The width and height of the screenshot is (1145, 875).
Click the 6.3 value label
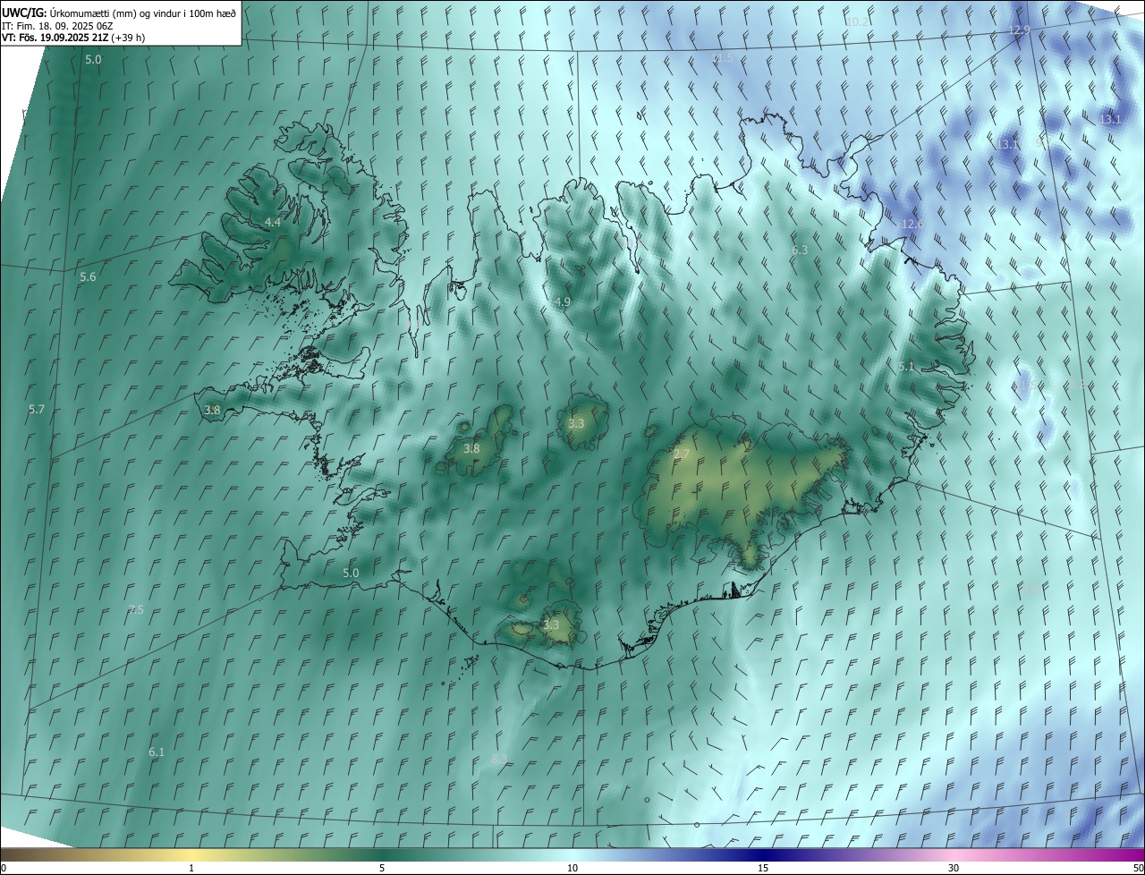(x=800, y=251)
